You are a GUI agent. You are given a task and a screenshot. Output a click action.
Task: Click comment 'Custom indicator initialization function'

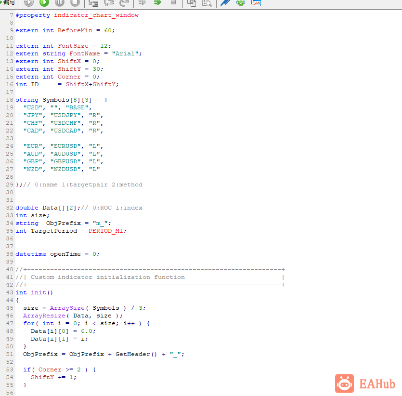pos(108,277)
